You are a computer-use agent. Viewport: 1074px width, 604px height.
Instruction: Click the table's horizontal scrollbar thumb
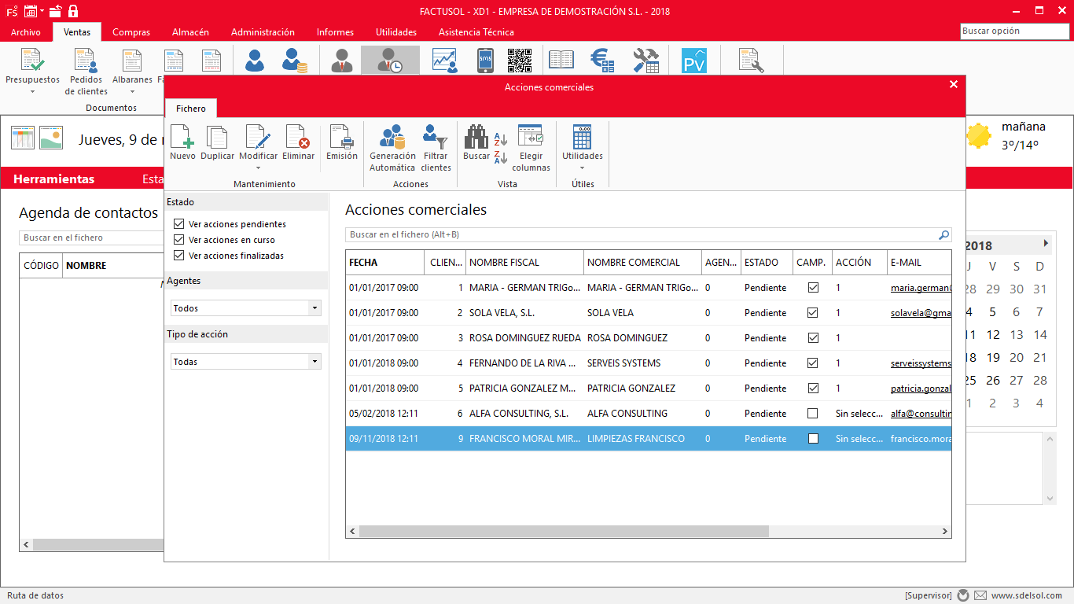click(564, 532)
